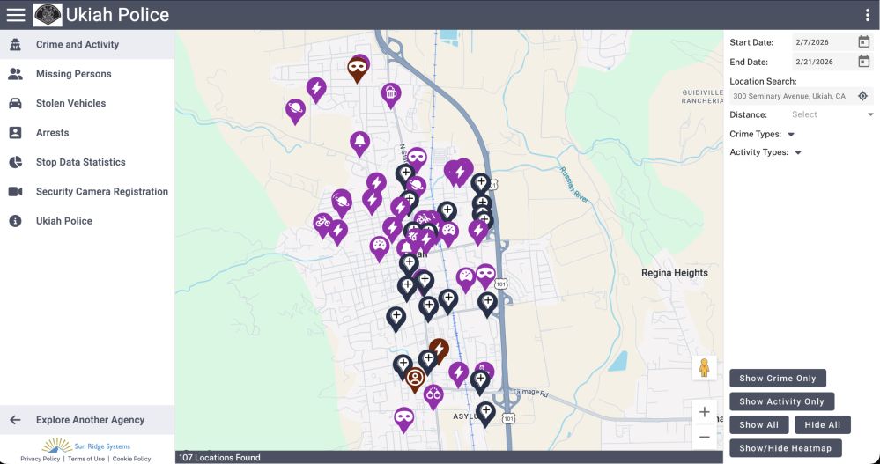880x464 pixels.
Task: Open the Distance select dropdown
Action: (x=832, y=114)
